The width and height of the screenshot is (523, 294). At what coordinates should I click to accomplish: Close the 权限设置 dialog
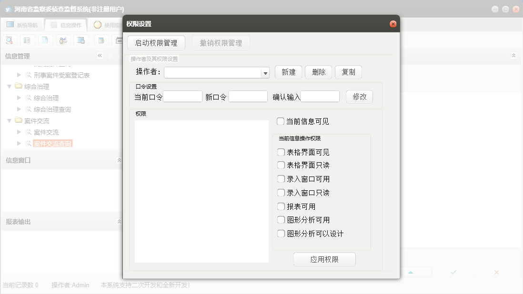point(393,24)
